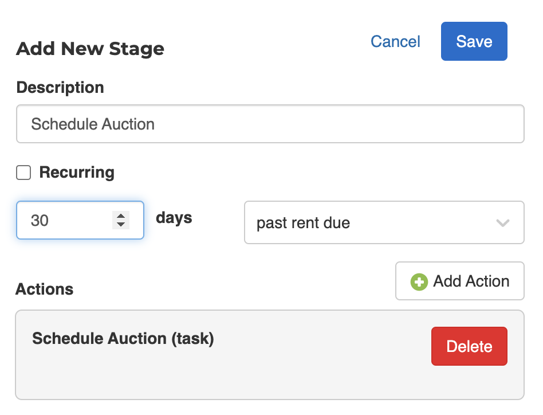Click the 'days' unit label
This screenshot has width=543, height=415.
tap(174, 218)
